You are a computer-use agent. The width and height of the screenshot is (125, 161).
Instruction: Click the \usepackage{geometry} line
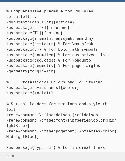[53, 66]
